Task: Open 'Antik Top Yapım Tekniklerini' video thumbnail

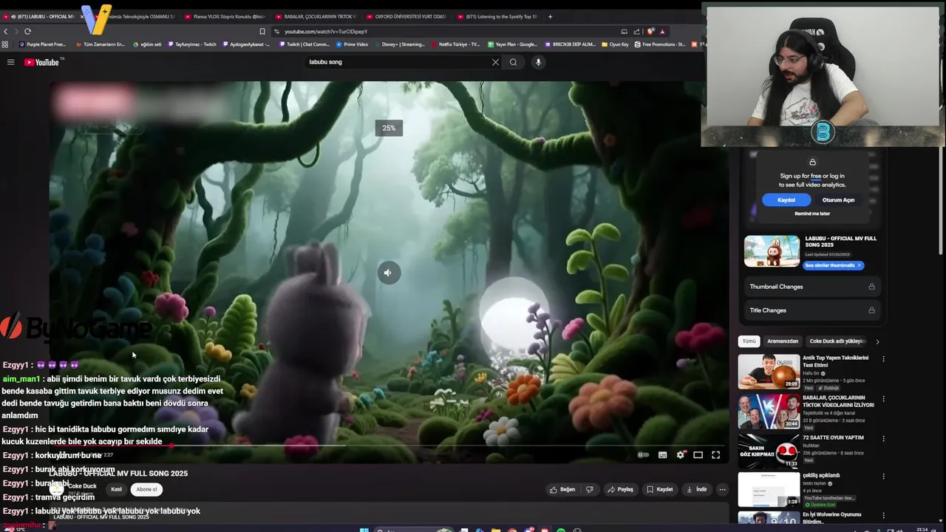Action: [769, 372]
